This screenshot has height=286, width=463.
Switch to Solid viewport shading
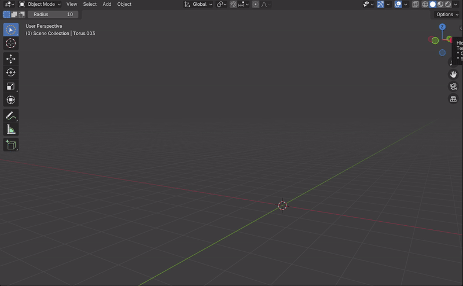pos(432,4)
